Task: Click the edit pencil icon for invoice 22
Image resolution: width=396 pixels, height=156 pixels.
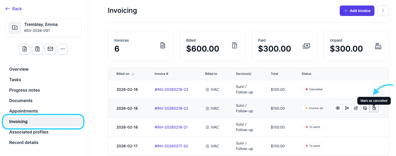Action: 356,108
